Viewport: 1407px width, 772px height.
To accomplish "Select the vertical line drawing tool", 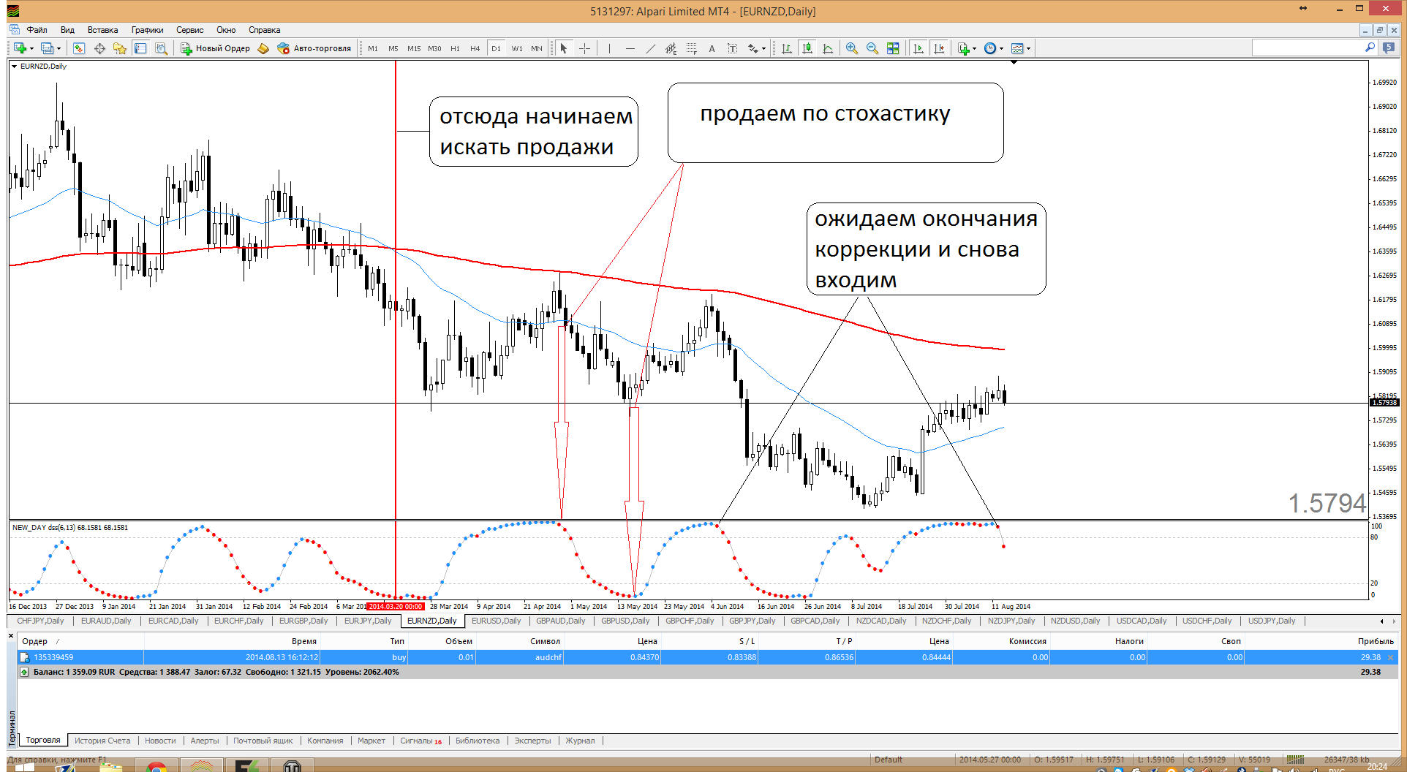I will point(609,48).
